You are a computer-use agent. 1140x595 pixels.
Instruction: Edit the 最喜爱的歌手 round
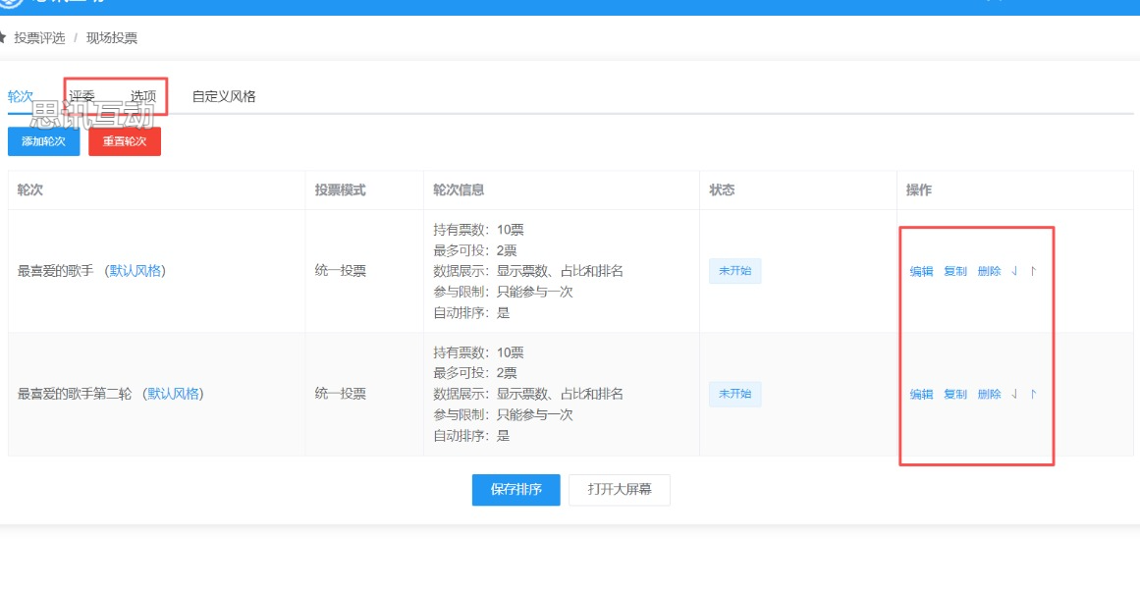(x=921, y=272)
